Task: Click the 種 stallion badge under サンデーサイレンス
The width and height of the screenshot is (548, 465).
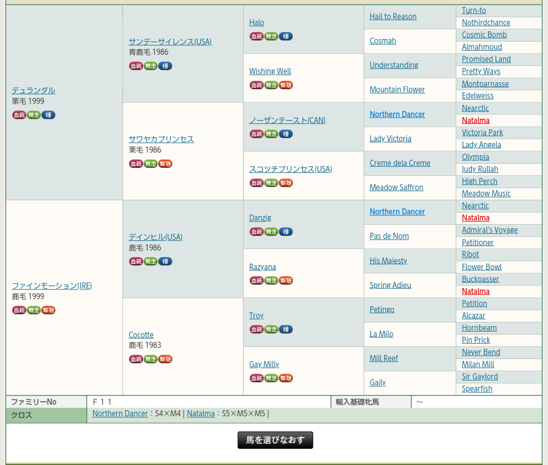Action: [x=165, y=66]
